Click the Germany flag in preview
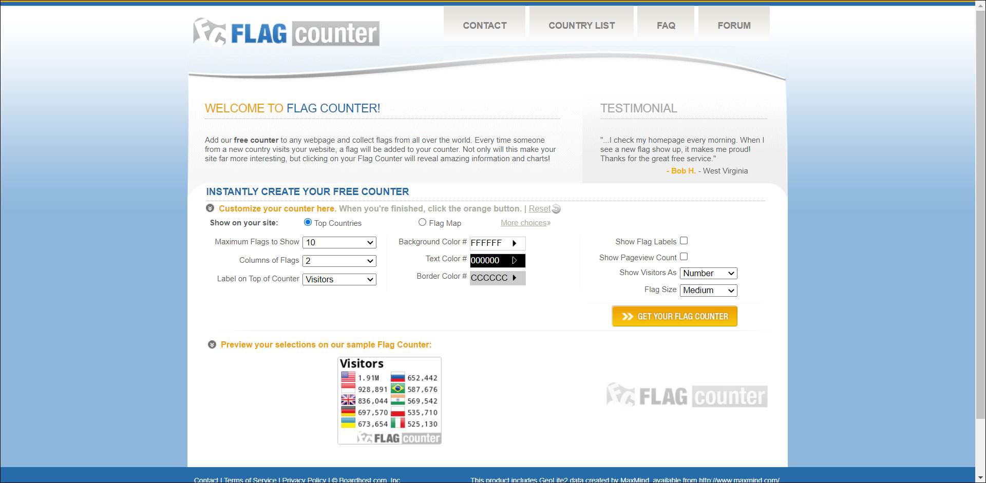986x483 pixels. tap(348, 412)
